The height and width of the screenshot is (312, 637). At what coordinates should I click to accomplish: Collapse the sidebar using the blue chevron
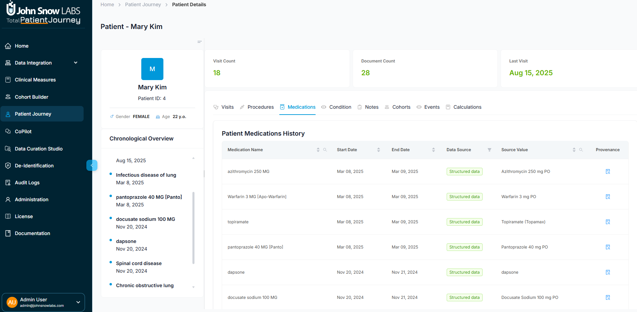[92, 165]
